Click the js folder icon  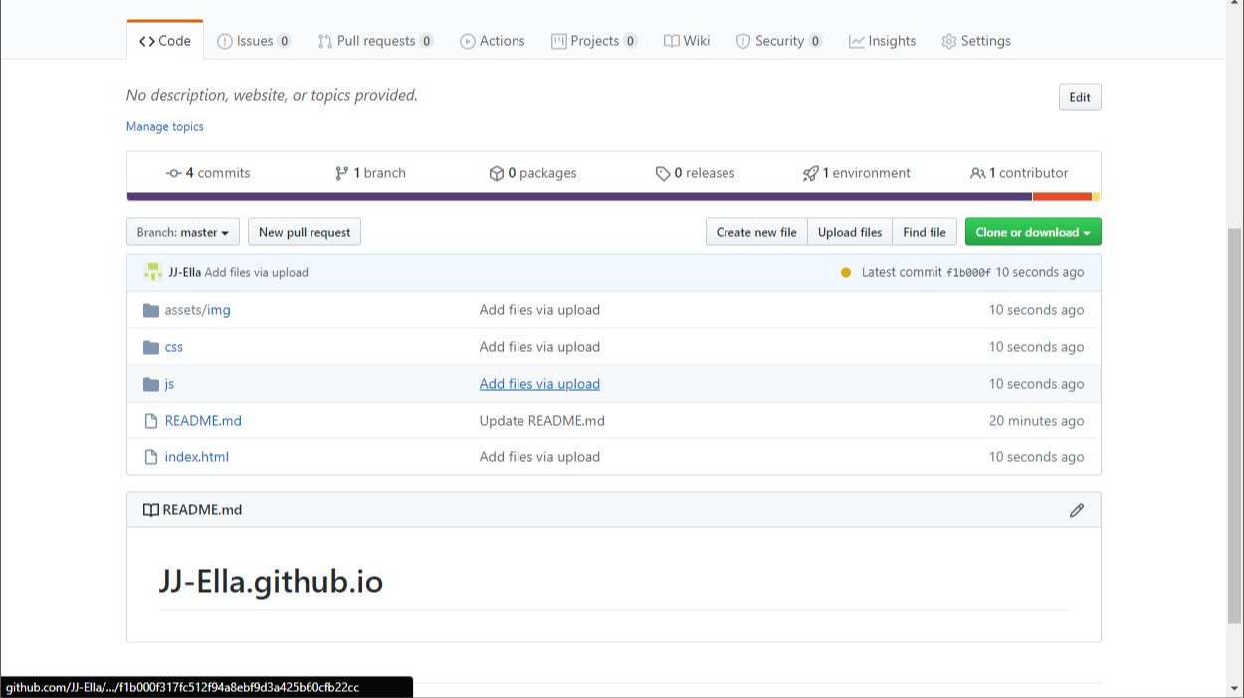pyautogui.click(x=151, y=384)
